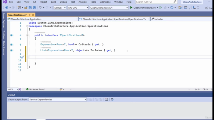Click the Hot Reload flame icon
214x120 pixels.
pos(165,8)
